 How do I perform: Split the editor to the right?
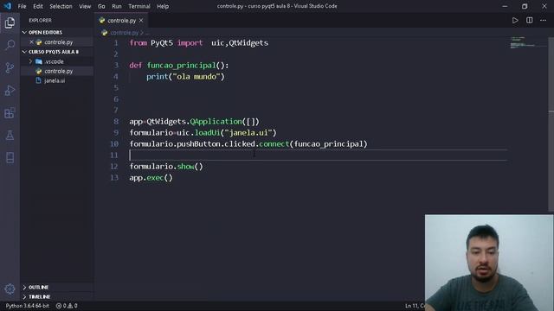pyautogui.click(x=529, y=21)
